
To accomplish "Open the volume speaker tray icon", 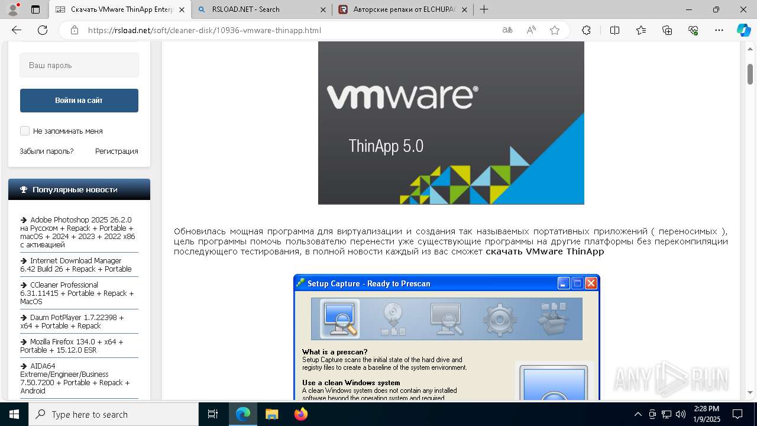I will coord(681,414).
